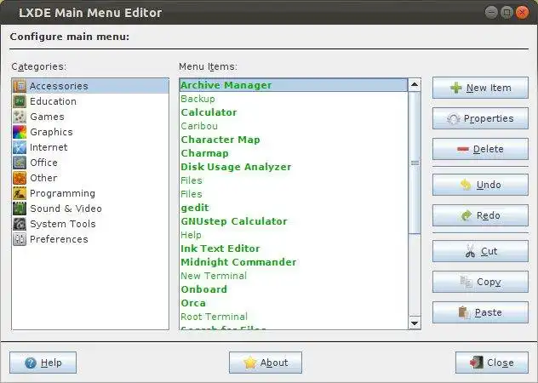Image resolution: width=538 pixels, height=383 pixels.
Task: Click the Office category icon
Action: 20,163
